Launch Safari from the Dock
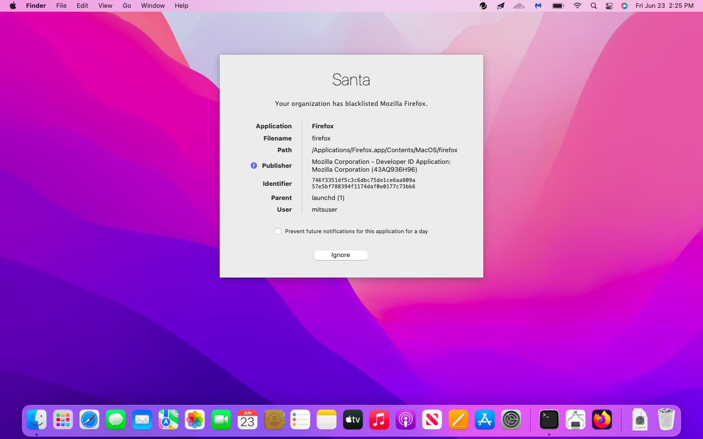This screenshot has width=703, height=439. [89, 419]
